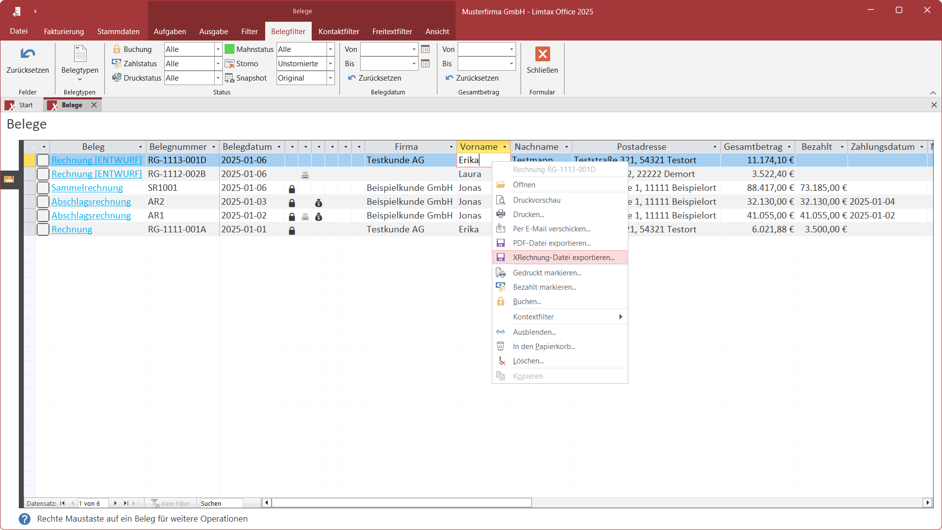Viewport: 942px width, 530px height.
Task: Click the help question mark icon in status bar
Action: click(x=25, y=519)
